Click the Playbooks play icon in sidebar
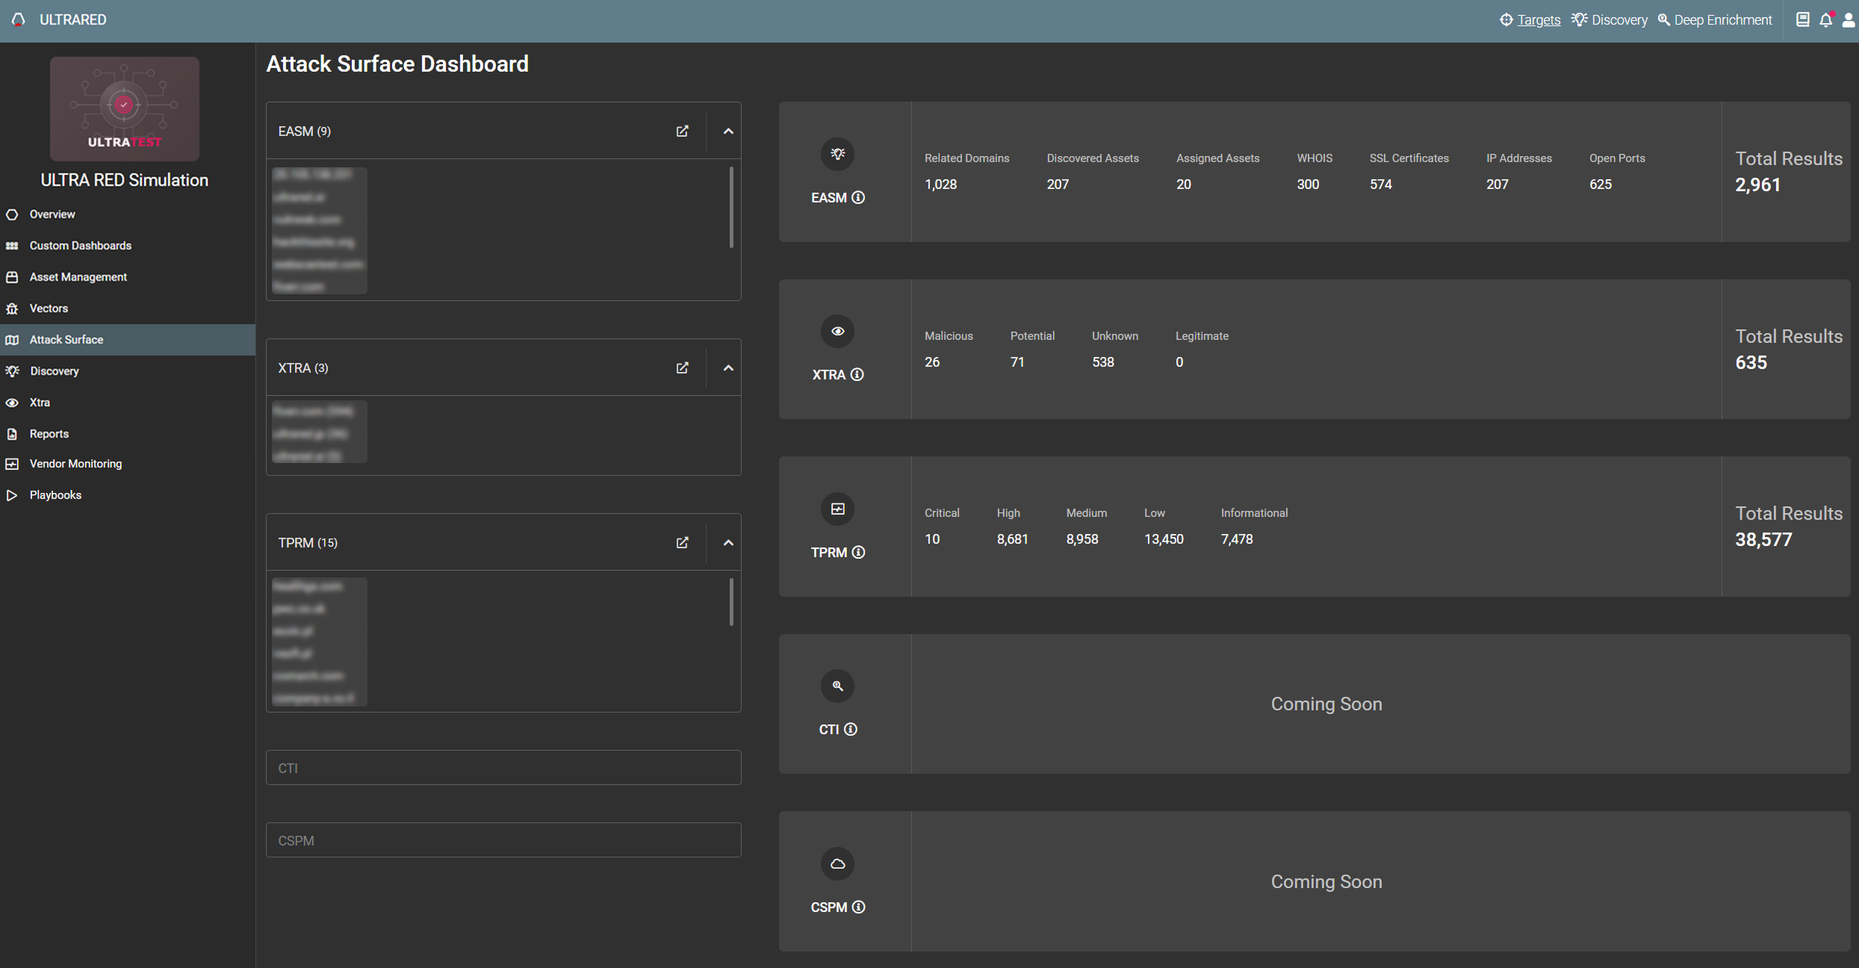 pyautogui.click(x=12, y=495)
